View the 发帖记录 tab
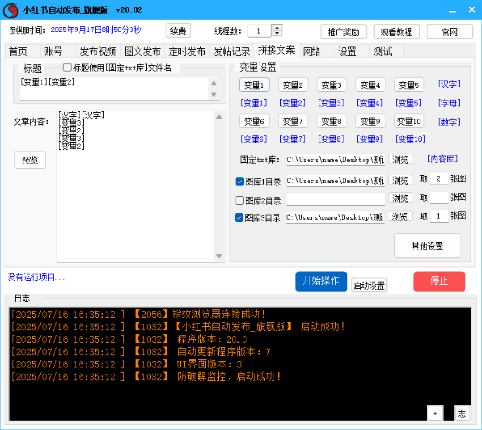 (232, 51)
